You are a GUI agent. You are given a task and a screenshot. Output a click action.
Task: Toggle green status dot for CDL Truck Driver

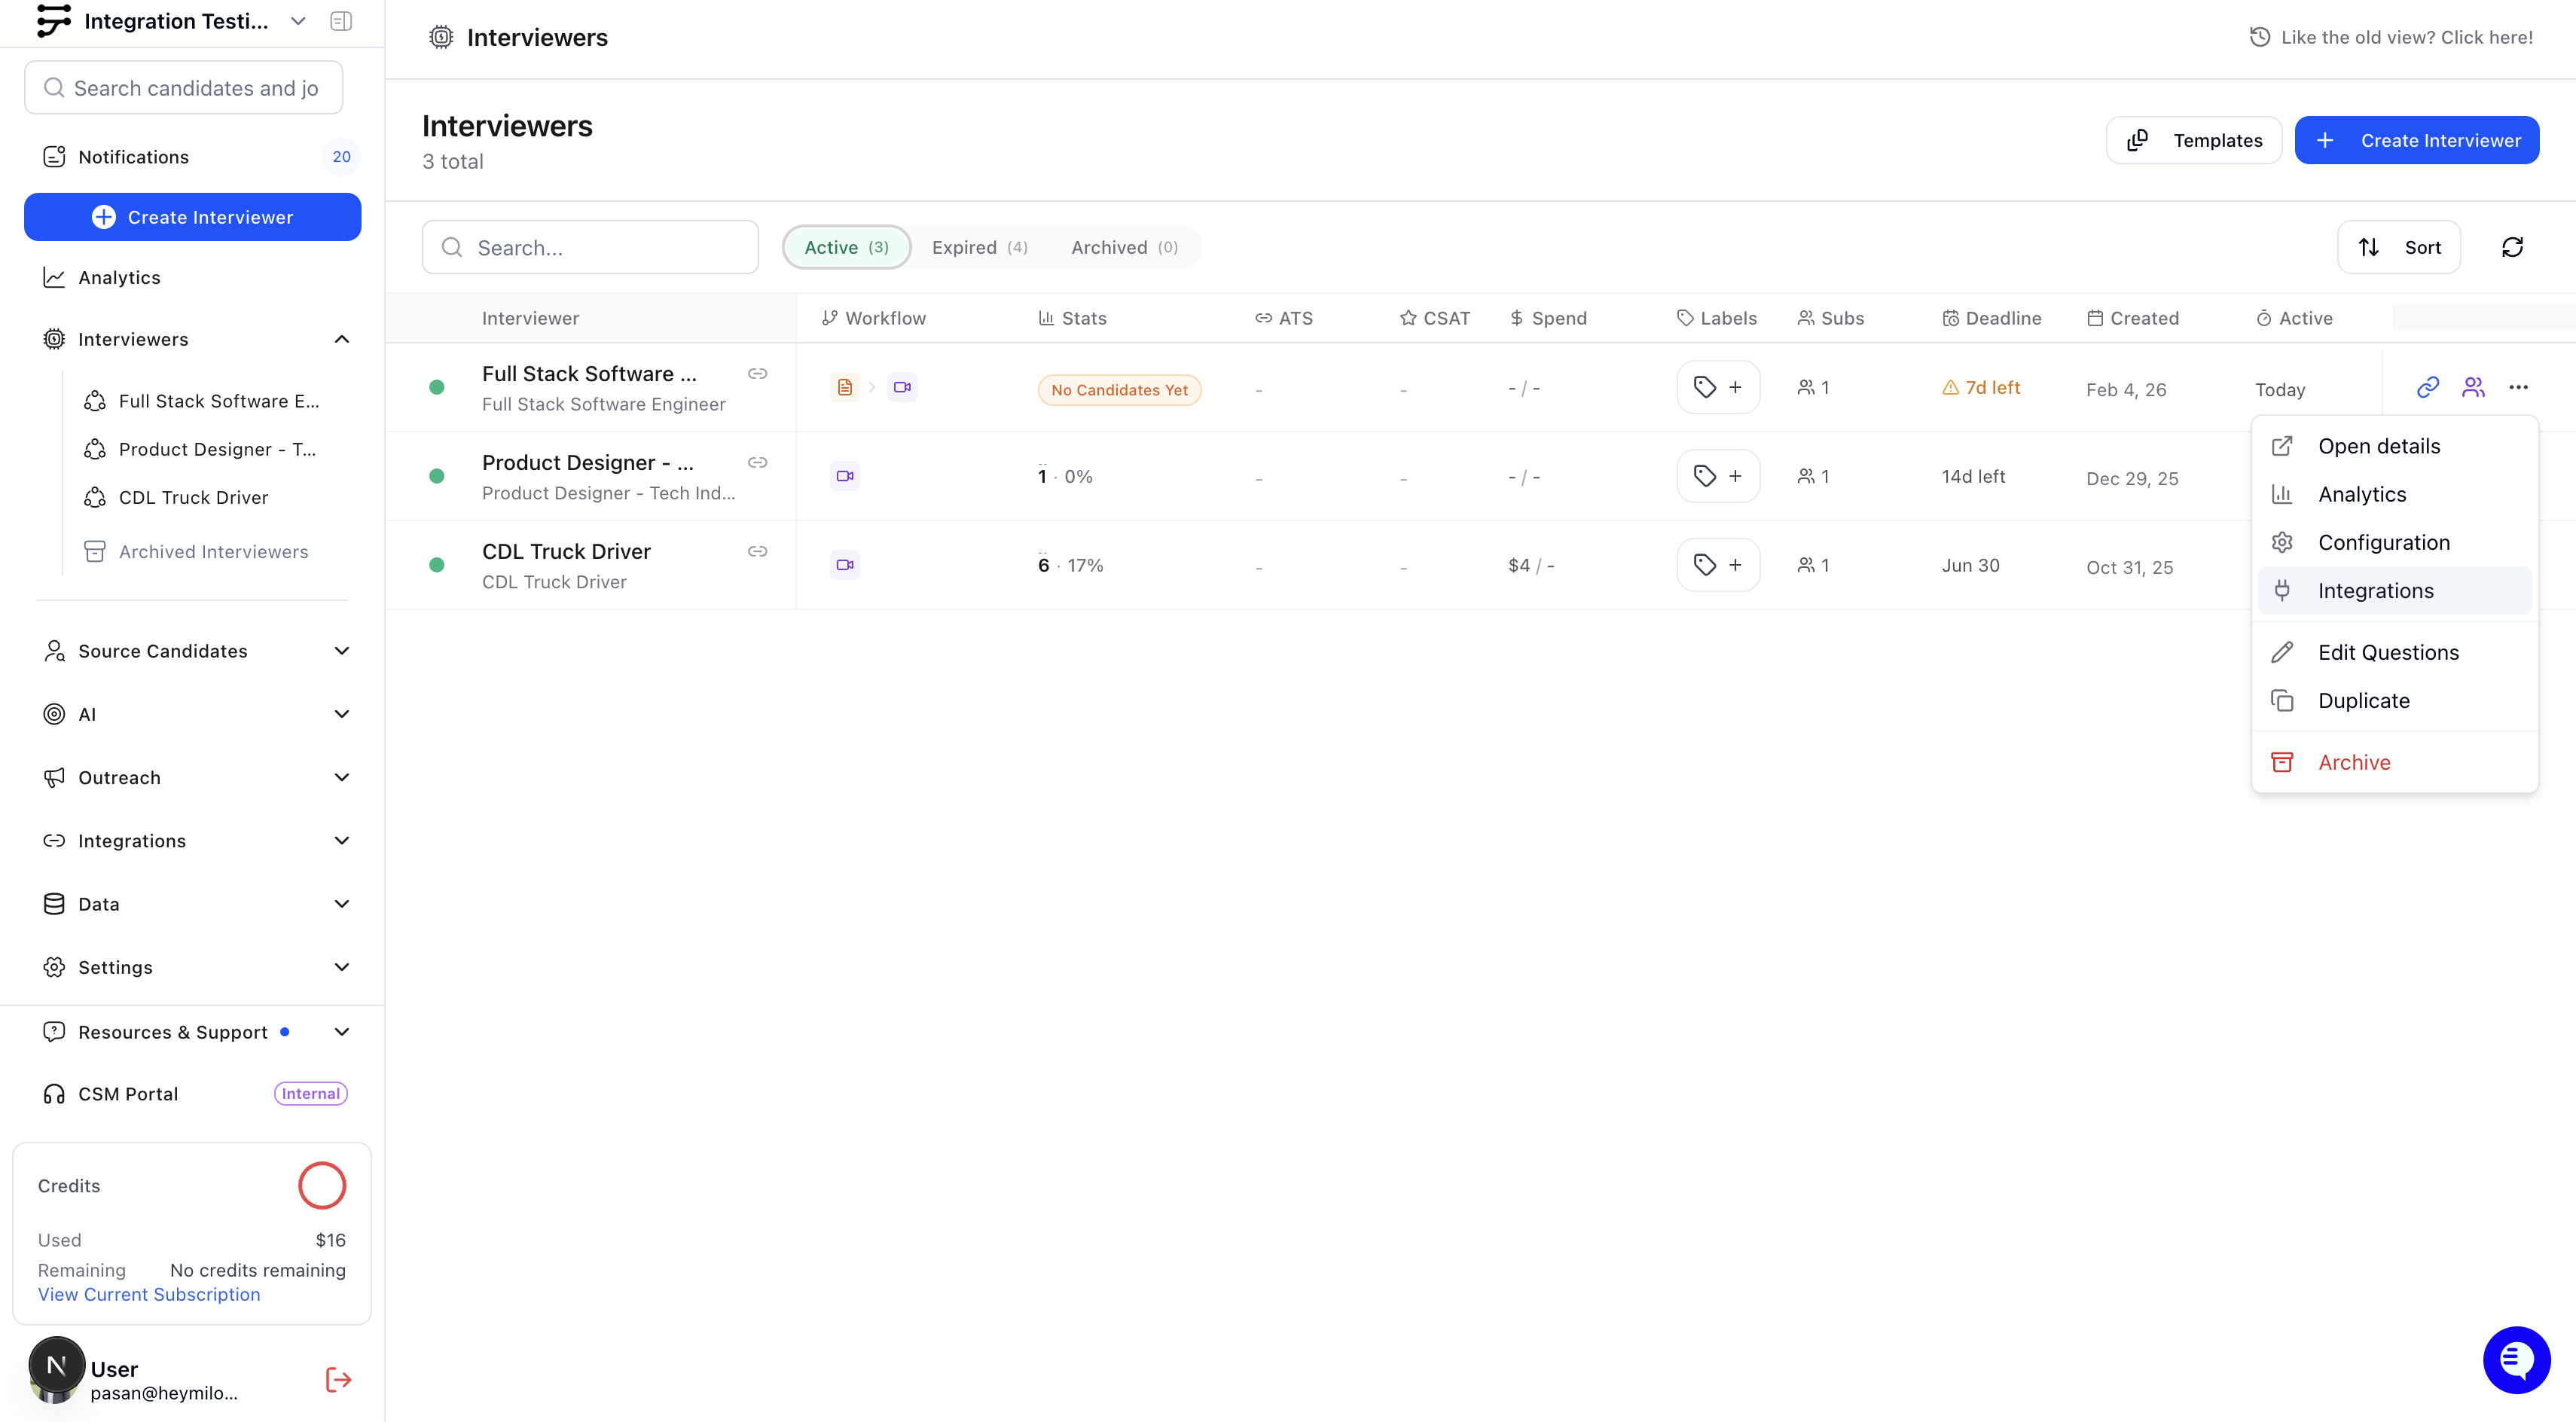coord(437,565)
